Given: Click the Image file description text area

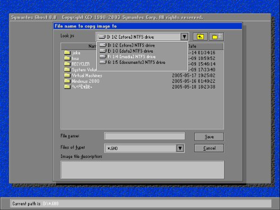Looking at the screenshot, I should click(142, 170).
